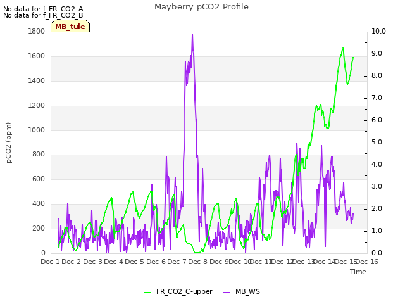Image resolution: width=405 pixels, height=304 pixels.
Task: Click the 600 left axis tick label
Action: coord(39,179)
